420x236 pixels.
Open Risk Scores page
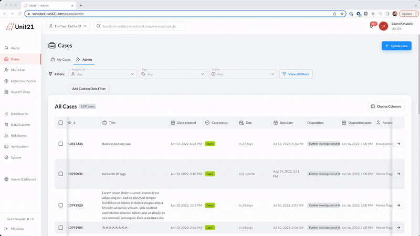pyautogui.click(x=19, y=136)
